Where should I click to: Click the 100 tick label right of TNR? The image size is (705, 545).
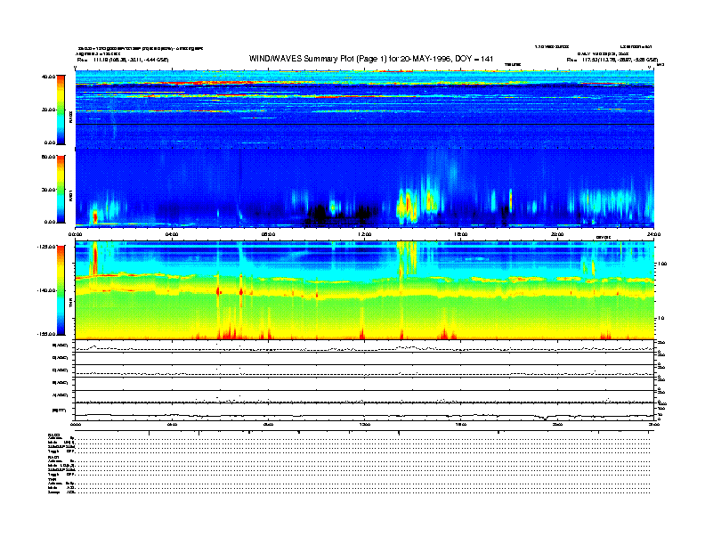click(662, 264)
